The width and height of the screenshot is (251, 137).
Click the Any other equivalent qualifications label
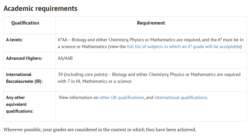point(20,104)
